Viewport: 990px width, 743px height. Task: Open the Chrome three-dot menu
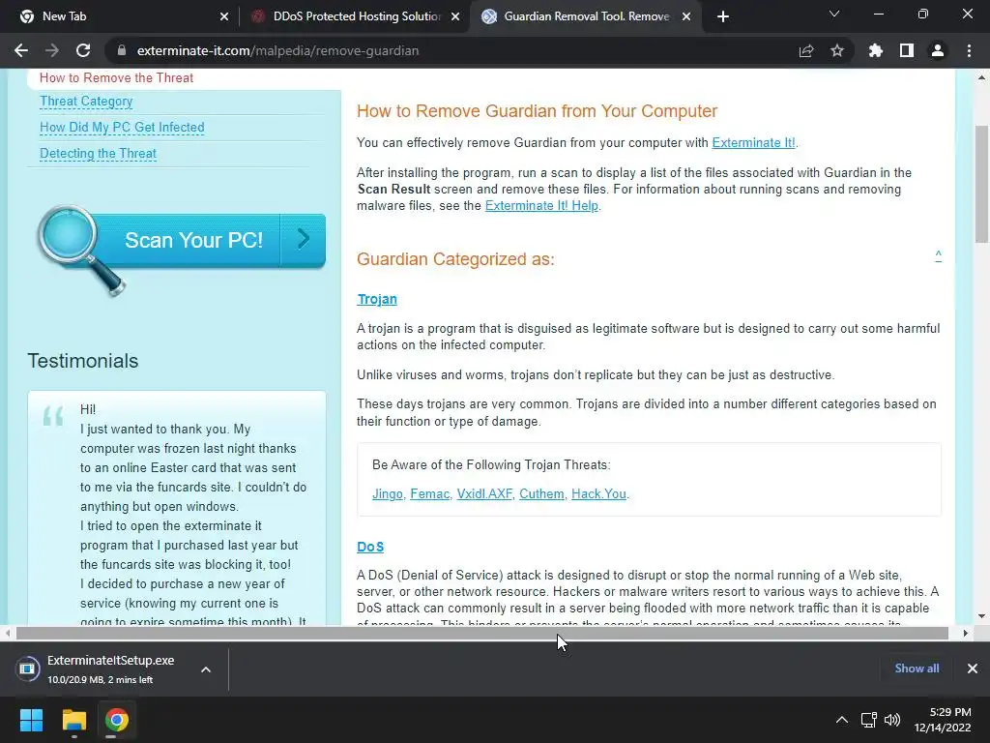pyautogui.click(x=969, y=50)
